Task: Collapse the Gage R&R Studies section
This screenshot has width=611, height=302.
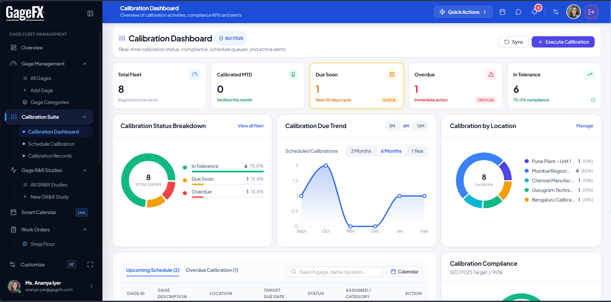Action: click(x=85, y=170)
